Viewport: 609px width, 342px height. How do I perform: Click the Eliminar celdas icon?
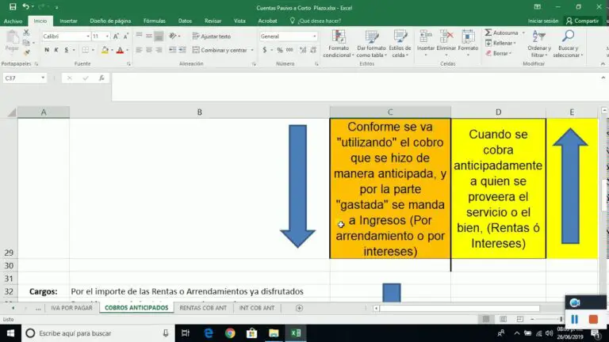(x=446, y=41)
